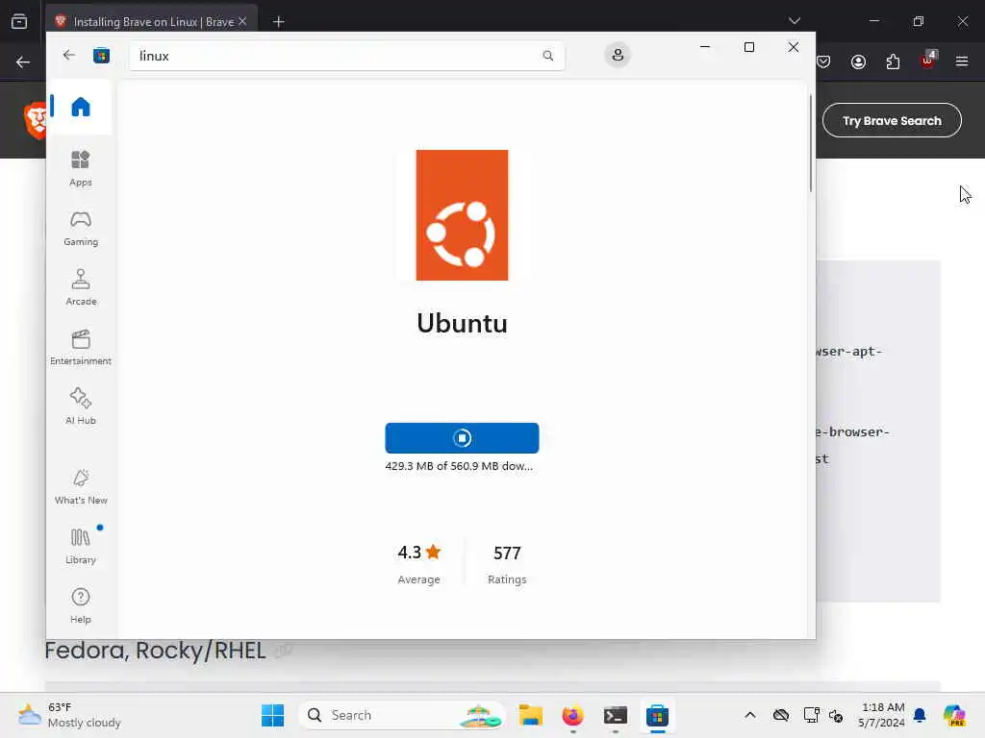The image size is (985, 738).
Task: Open AI Hub in Store sidebar
Action: pos(81,407)
